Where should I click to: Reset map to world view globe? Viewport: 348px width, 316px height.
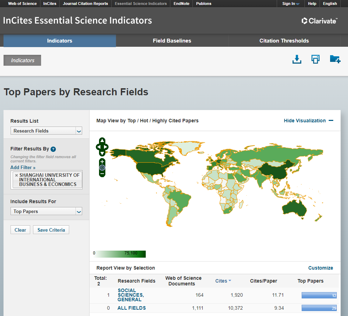(x=102, y=168)
